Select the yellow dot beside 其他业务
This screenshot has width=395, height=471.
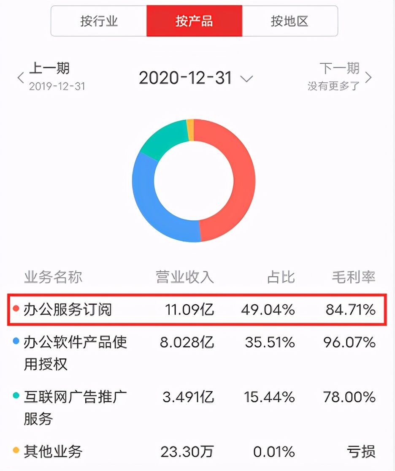click(16, 450)
